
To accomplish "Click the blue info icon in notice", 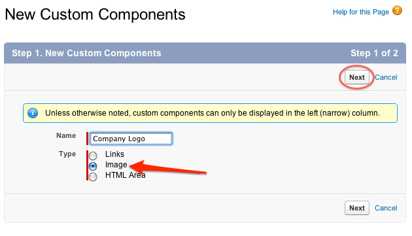I will pyautogui.click(x=33, y=113).
